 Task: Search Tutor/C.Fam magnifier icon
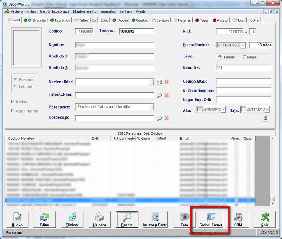pos(159,96)
